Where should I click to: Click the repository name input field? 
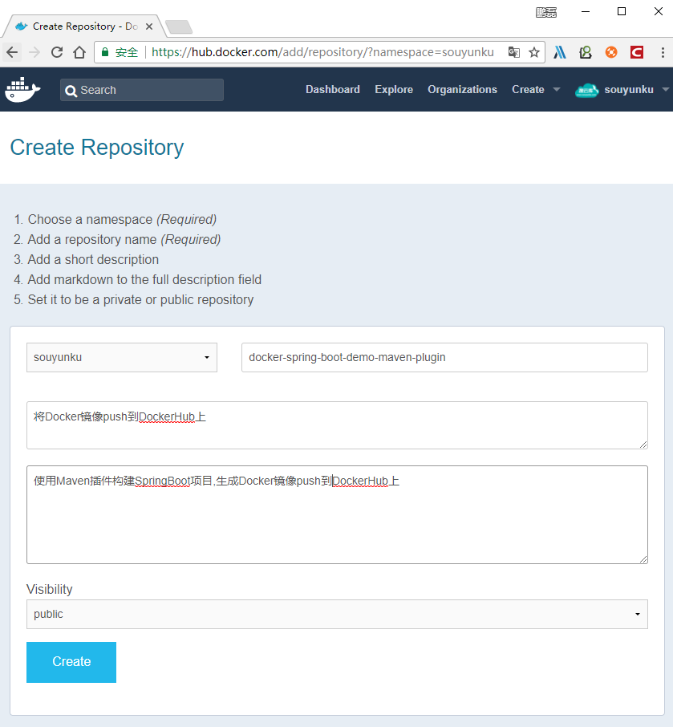pyautogui.click(x=444, y=357)
